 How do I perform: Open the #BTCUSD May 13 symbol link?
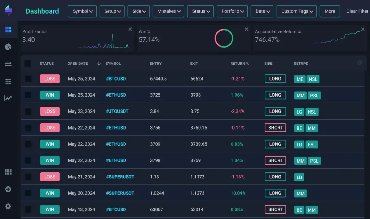(116, 209)
